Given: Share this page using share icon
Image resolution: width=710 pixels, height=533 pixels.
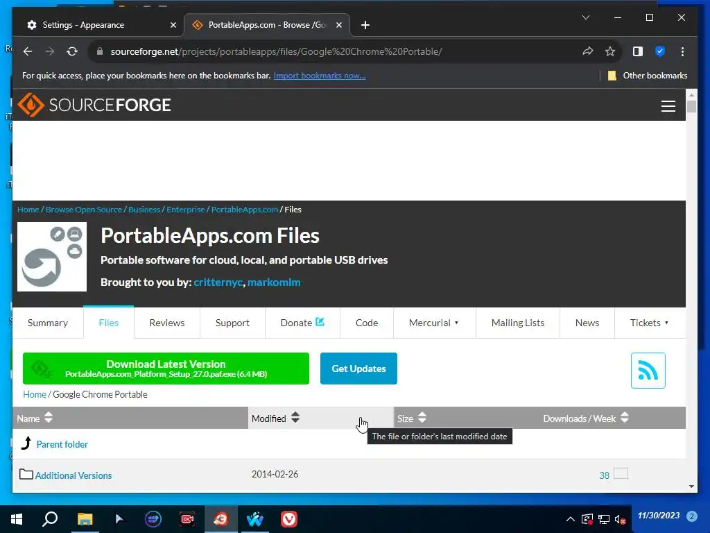Looking at the screenshot, I should pyautogui.click(x=588, y=51).
